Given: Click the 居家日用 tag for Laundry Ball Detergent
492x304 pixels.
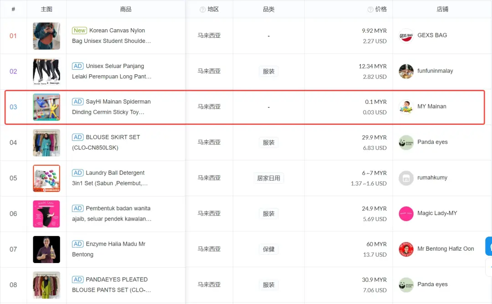Looking at the screenshot, I should [x=269, y=178].
